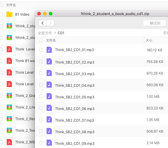Tick the checkbox for Think_SB2_CD1_09.mp3
This screenshot has width=168, height=148.
pos(41,143)
